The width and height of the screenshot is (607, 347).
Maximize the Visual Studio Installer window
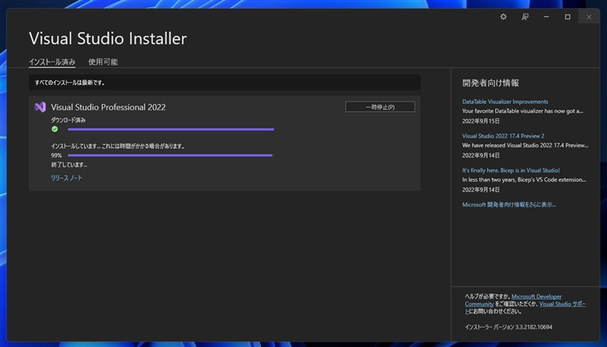click(568, 17)
